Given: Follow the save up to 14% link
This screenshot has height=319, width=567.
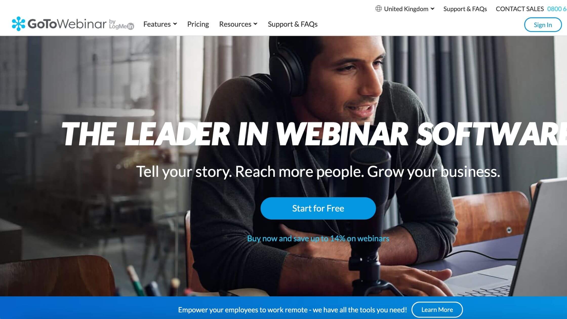Looking at the screenshot, I should (x=318, y=238).
